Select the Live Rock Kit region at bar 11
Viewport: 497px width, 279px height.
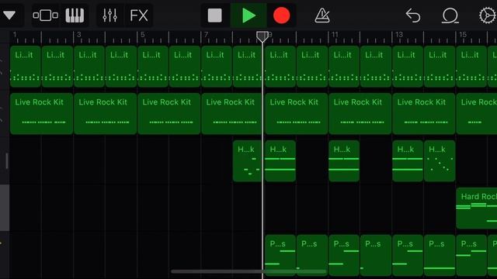tap(360, 114)
